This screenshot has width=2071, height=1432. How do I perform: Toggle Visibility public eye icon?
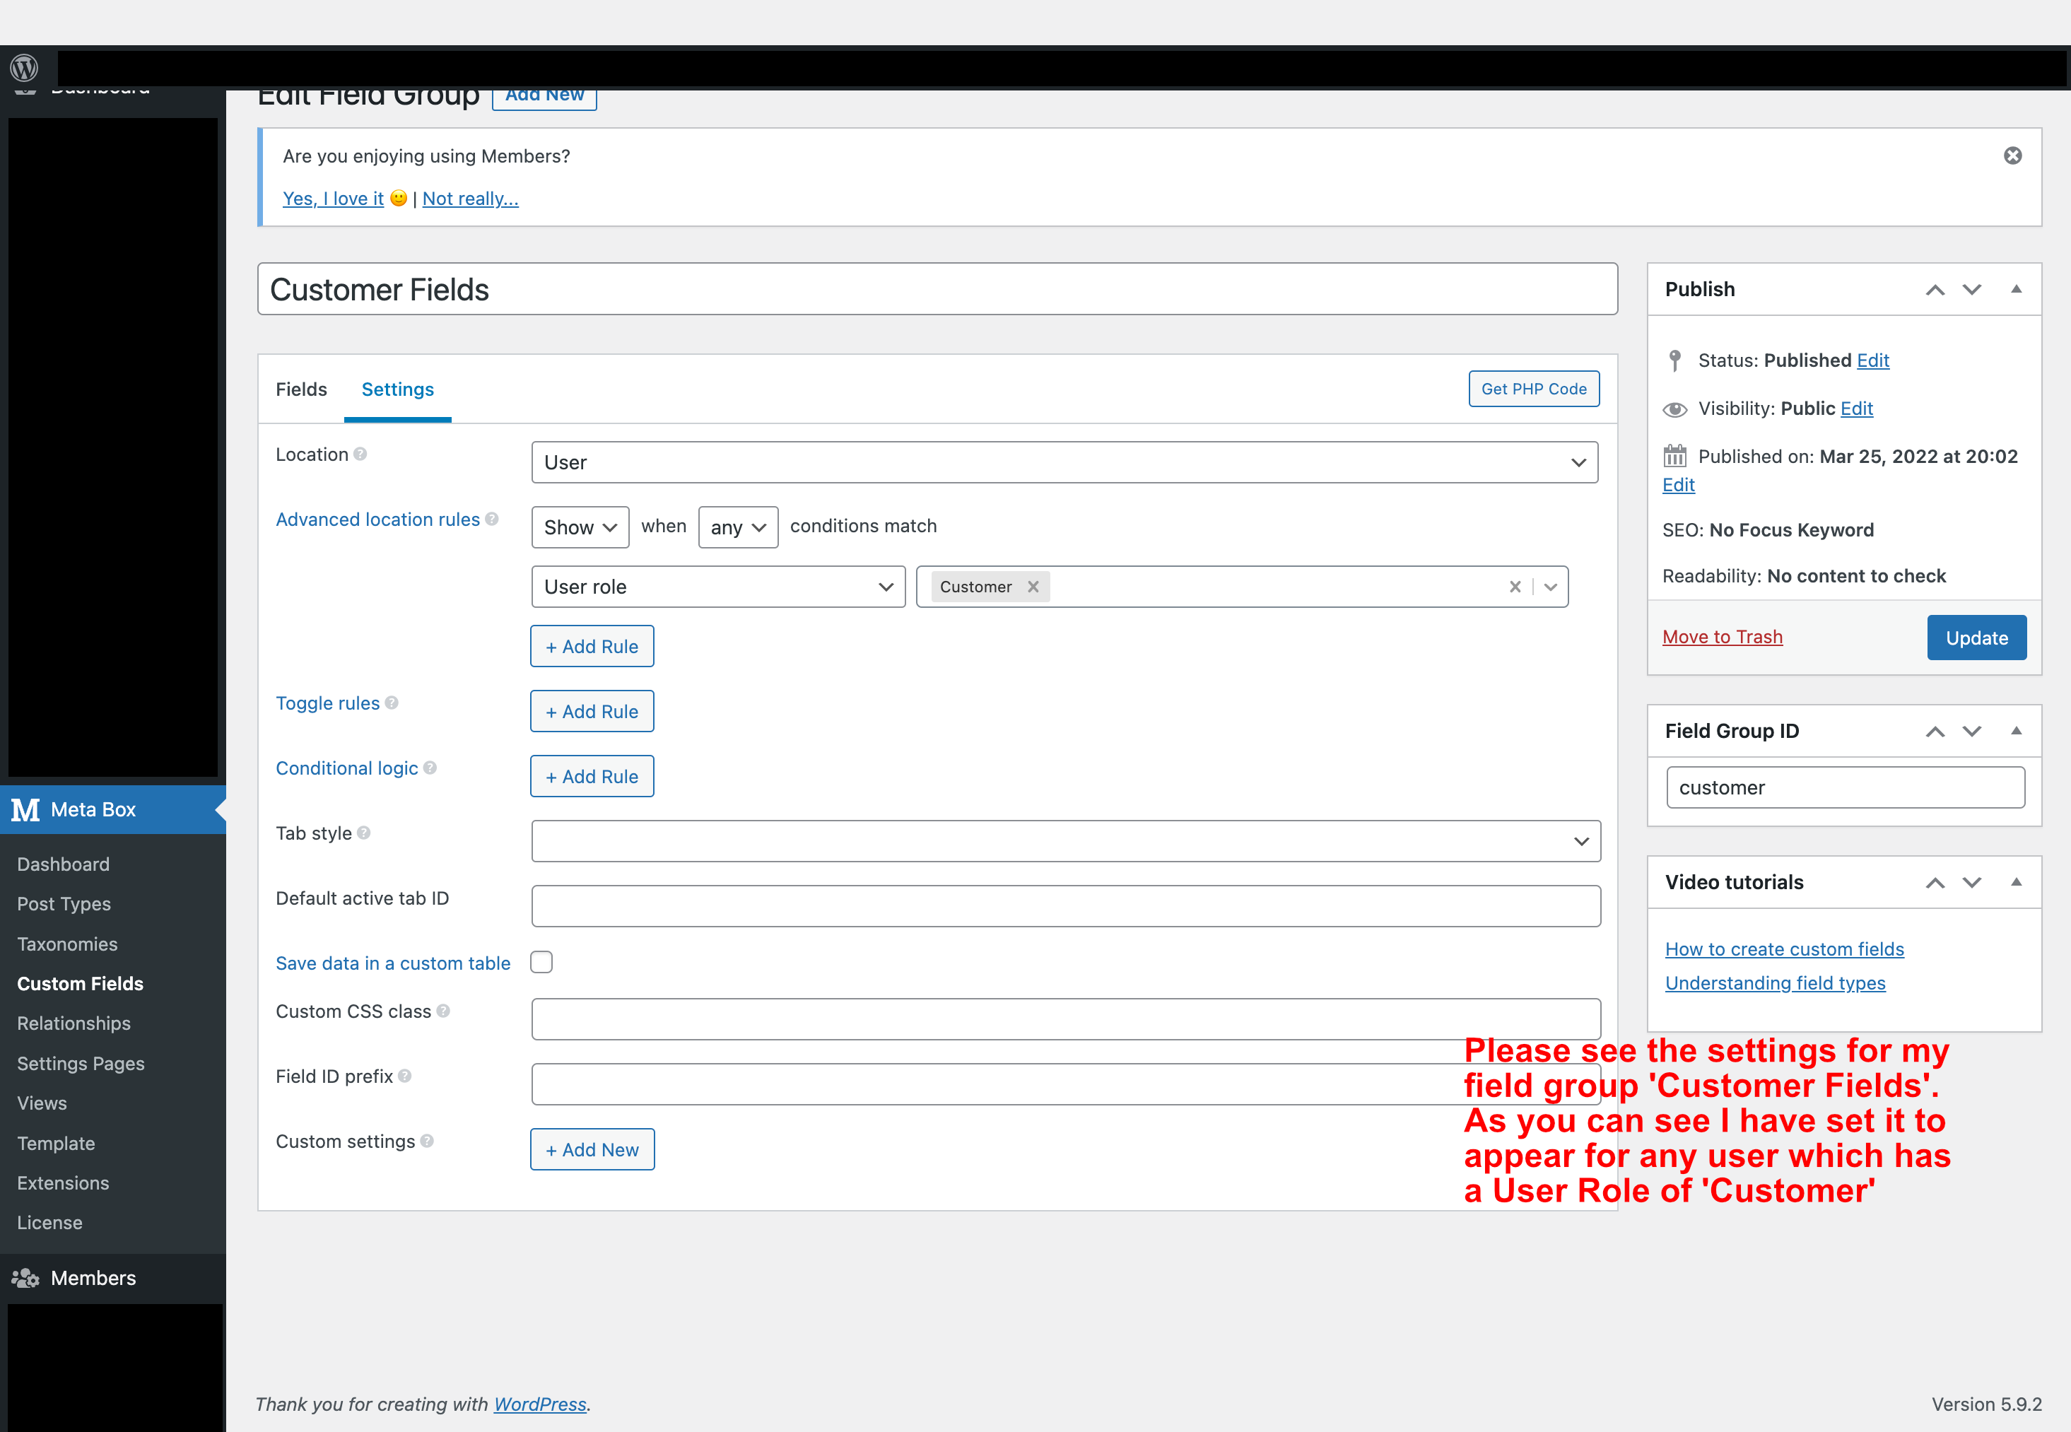(1674, 409)
